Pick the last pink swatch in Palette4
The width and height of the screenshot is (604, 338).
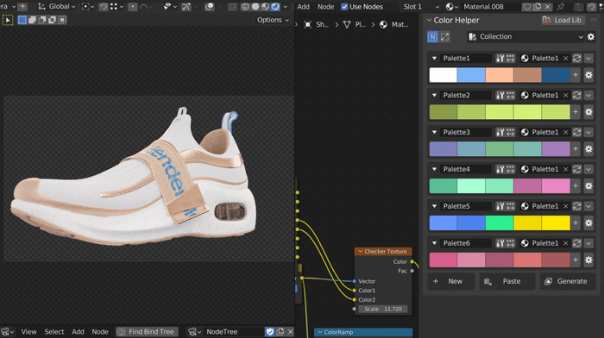(556, 186)
